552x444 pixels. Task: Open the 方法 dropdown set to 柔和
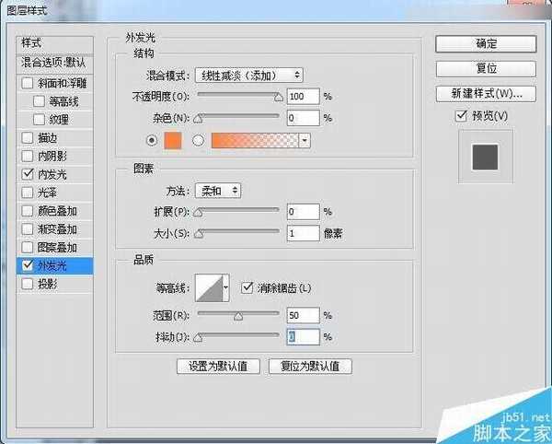[218, 191]
